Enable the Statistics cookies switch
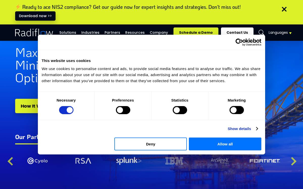Screen dimensions: 303x189 [180, 110]
